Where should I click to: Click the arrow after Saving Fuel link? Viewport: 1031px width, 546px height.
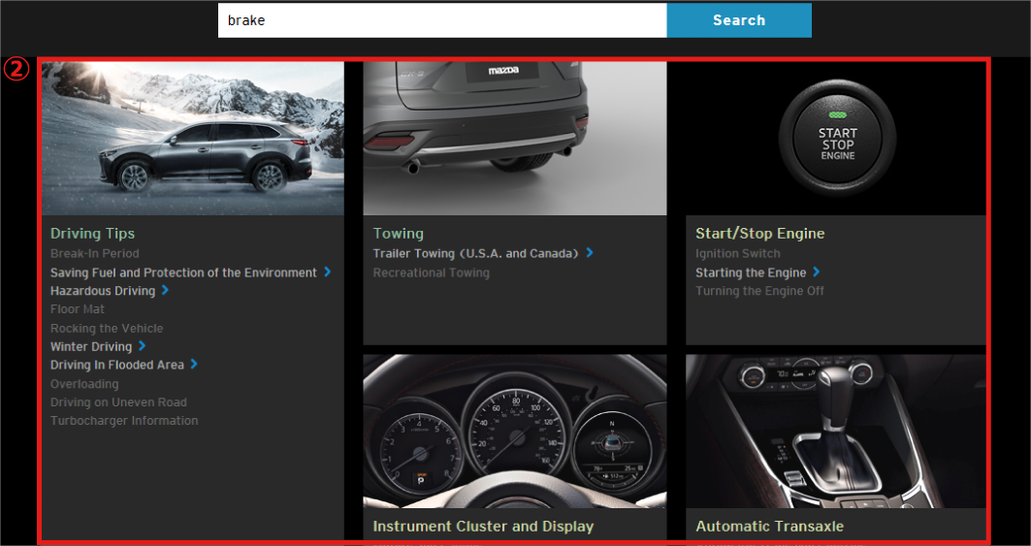328,273
